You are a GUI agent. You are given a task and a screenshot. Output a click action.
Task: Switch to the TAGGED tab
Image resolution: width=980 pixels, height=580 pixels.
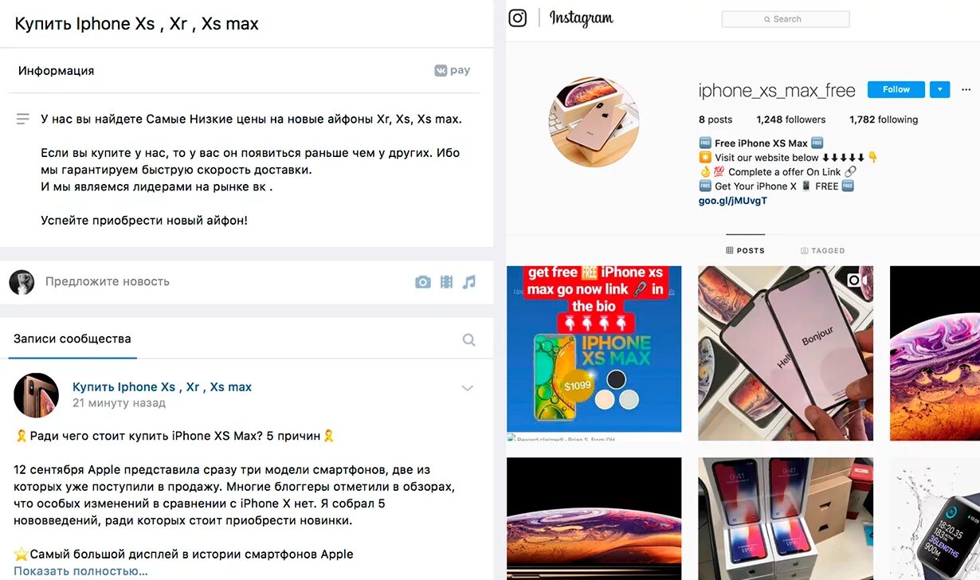point(822,250)
